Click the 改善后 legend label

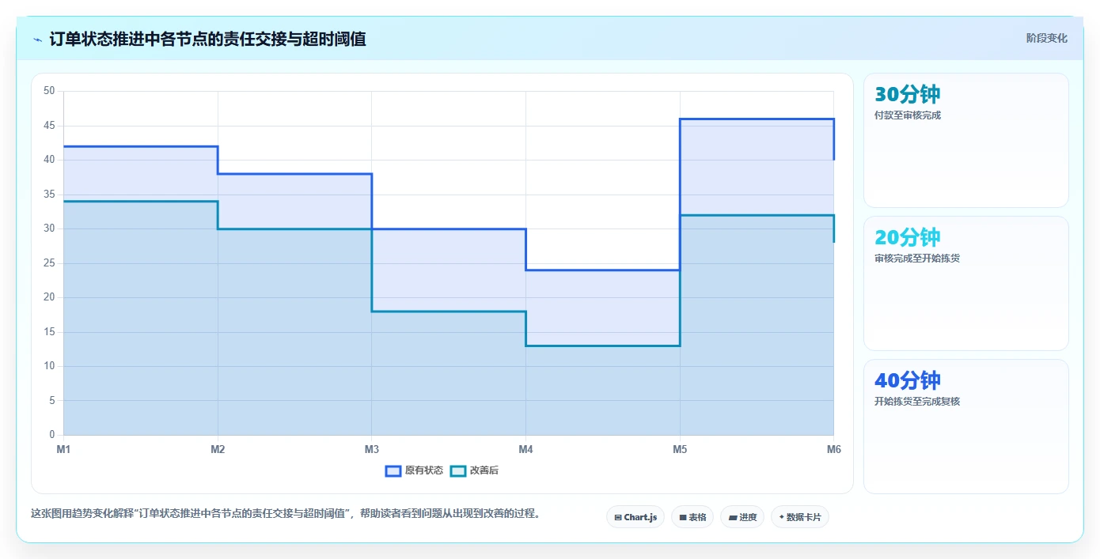(484, 470)
